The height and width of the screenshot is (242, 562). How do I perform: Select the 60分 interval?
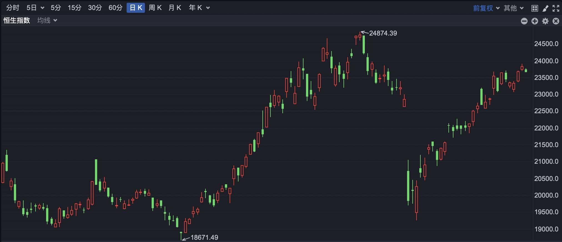pyautogui.click(x=115, y=8)
